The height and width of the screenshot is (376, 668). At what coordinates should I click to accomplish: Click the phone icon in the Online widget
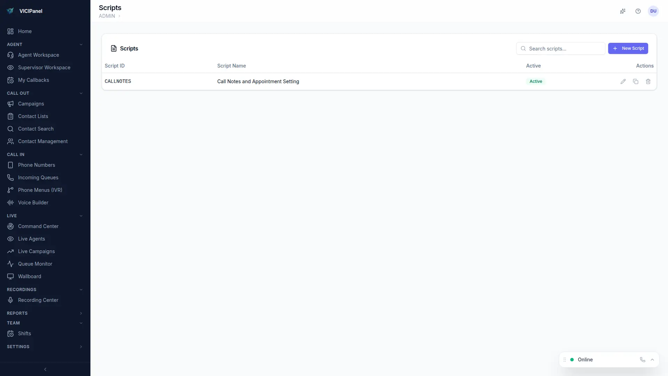tap(643, 360)
